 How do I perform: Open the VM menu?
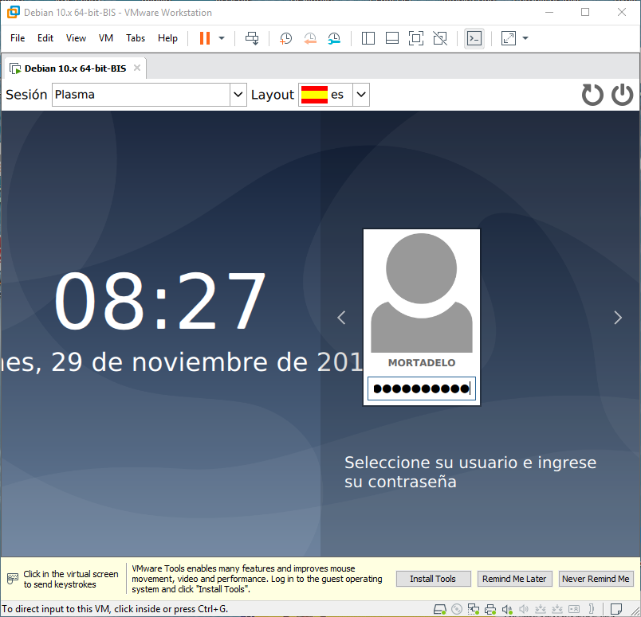[x=106, y=38]
